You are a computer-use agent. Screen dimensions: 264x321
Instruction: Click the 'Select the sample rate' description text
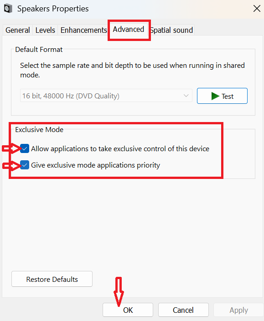132,70
